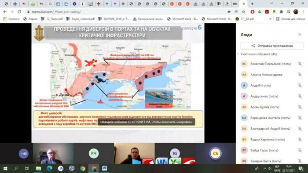Toggle mute icon for Альона Александрова
This screenshot has height=173, width=308.
tap(300, 75)
